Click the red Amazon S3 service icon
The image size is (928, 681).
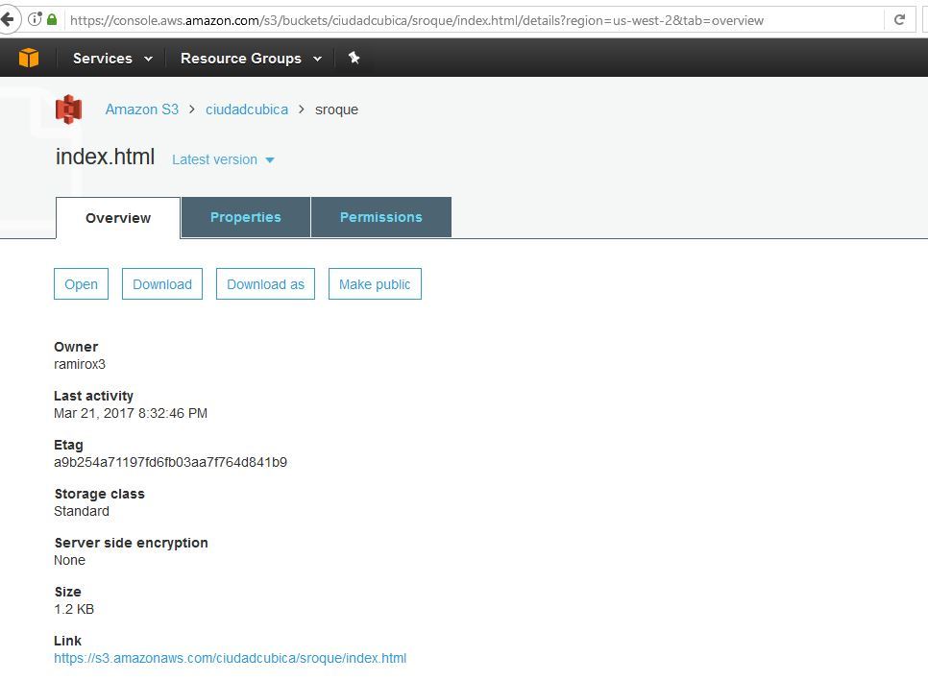tap(68, 109)
